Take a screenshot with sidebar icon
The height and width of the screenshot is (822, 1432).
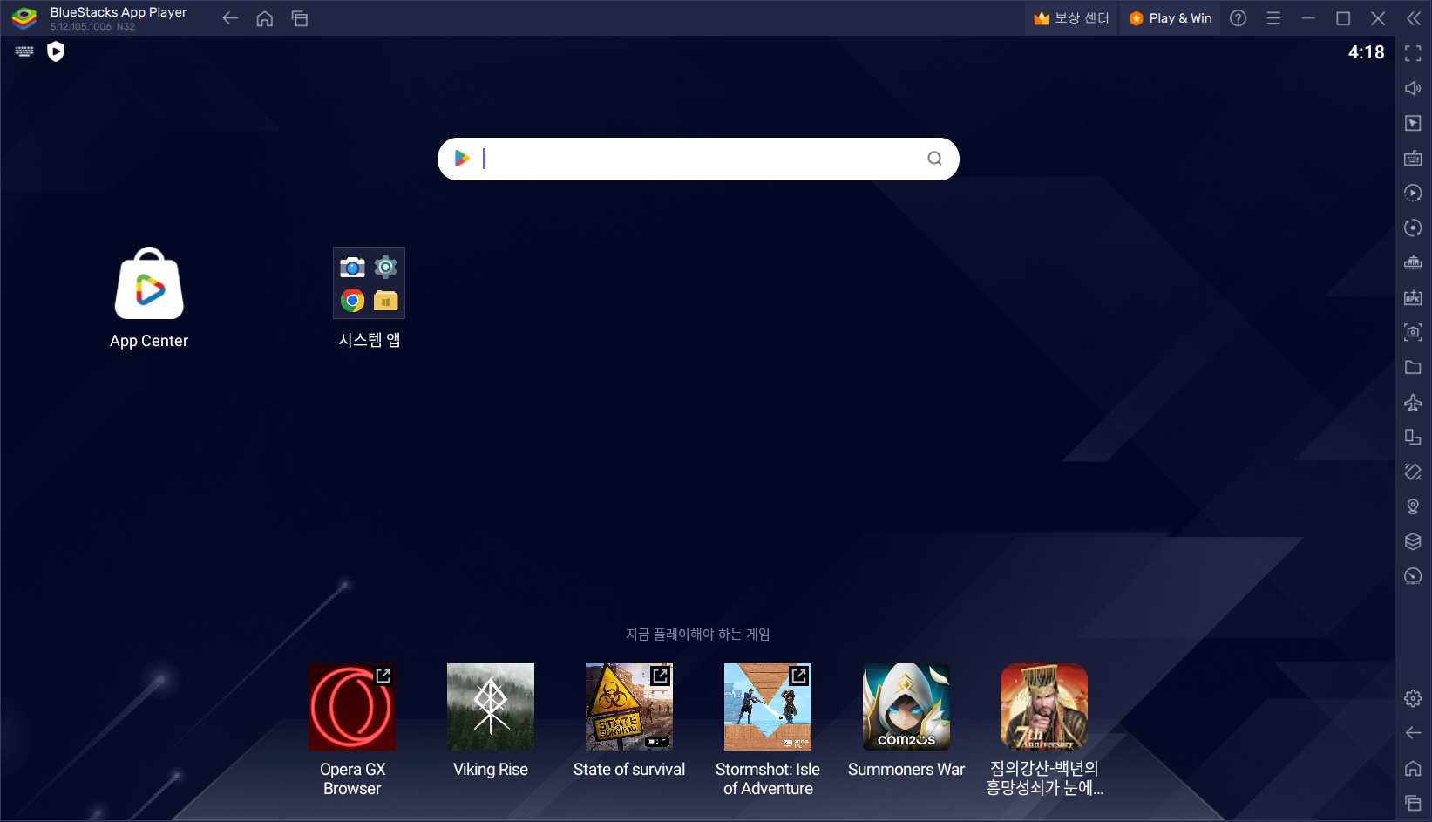(1413, 332)
